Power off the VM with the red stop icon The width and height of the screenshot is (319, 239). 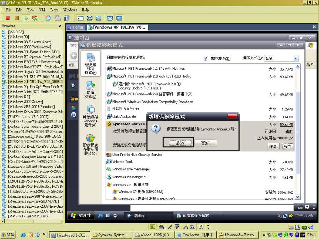[8, 18]
